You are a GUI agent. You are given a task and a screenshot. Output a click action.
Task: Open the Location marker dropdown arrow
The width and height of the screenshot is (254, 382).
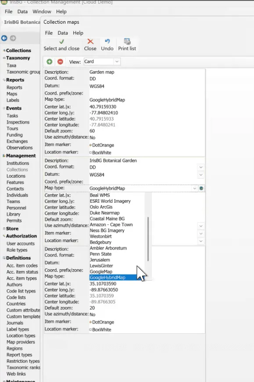(x=201, y=241)
